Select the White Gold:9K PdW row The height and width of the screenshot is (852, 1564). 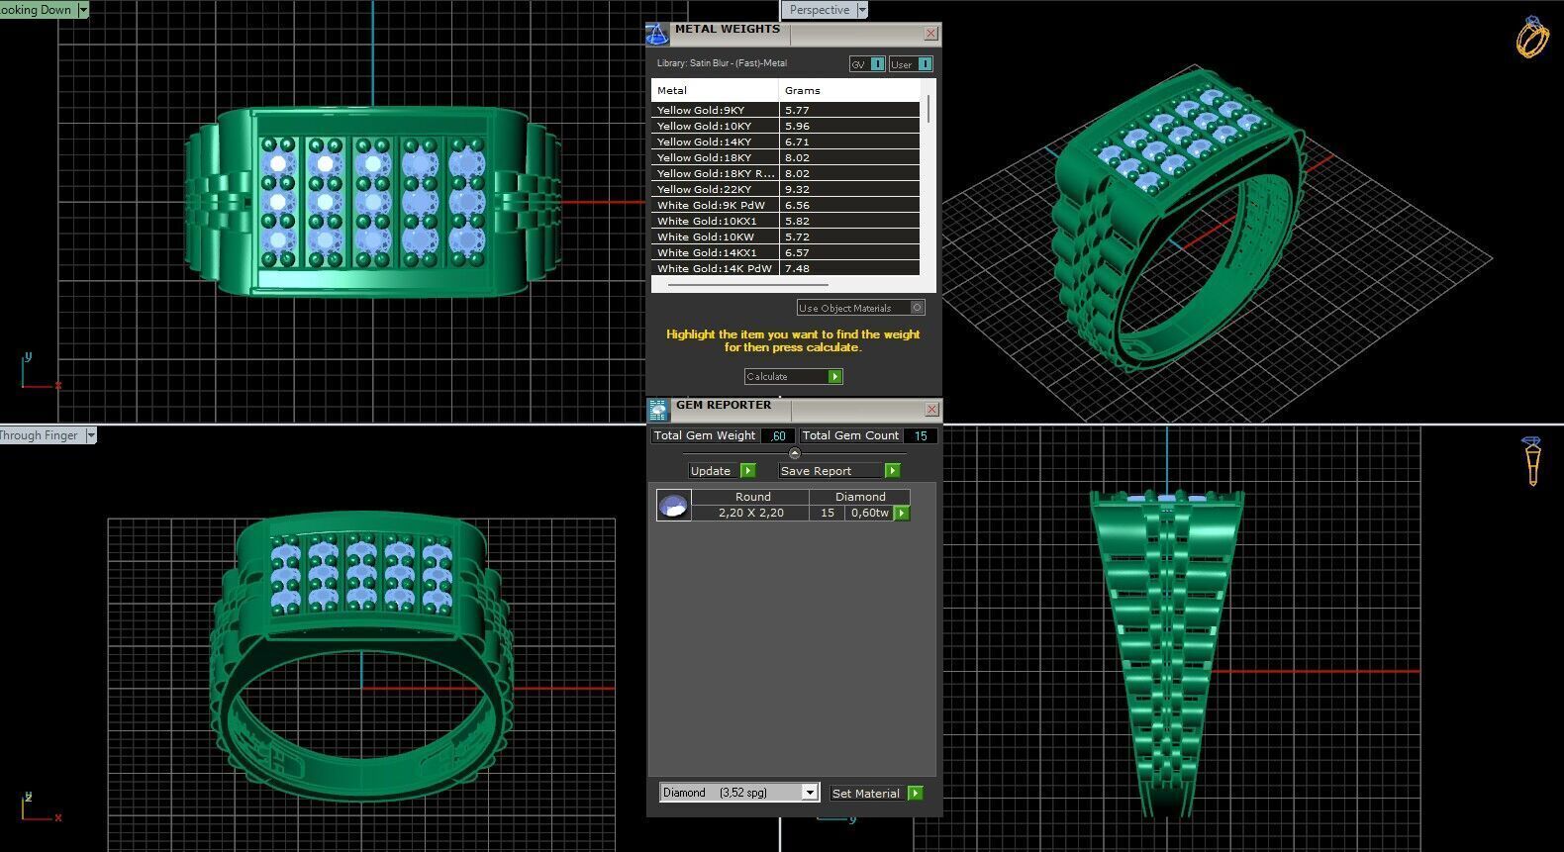click(x=786, y=205)
